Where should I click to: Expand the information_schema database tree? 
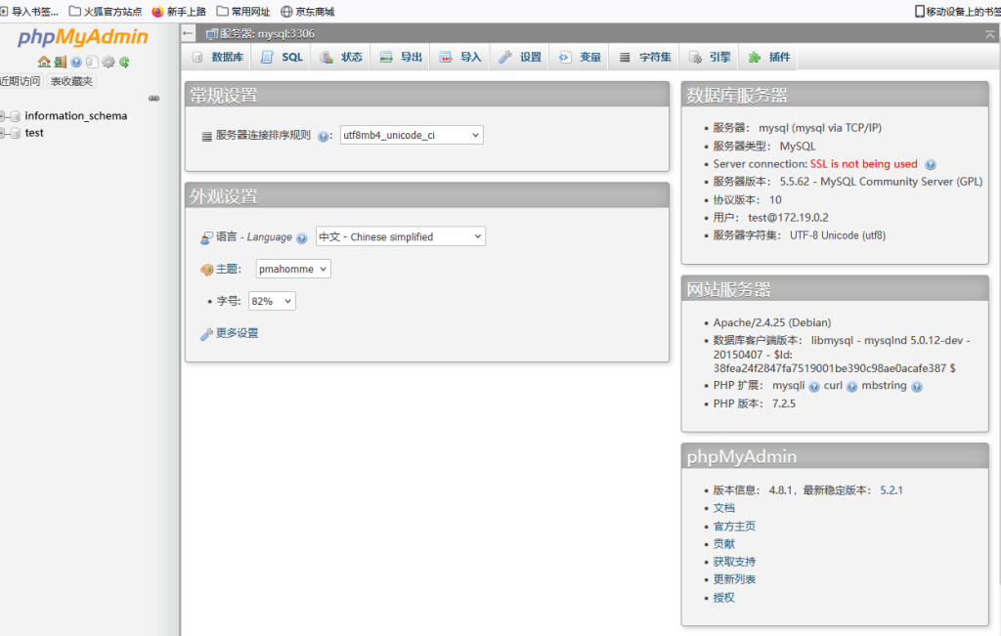tap(3, 116)
